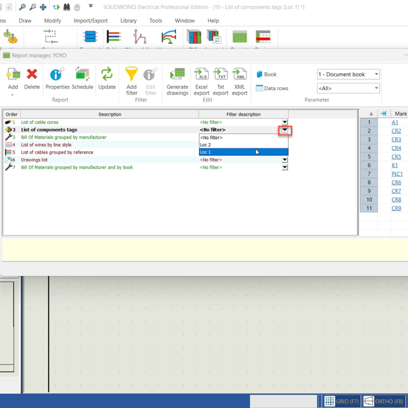Open the 1 - Document book combo box
Viewport: 408px width, 408px height.
pyautogui.click(x=348, y=75)
